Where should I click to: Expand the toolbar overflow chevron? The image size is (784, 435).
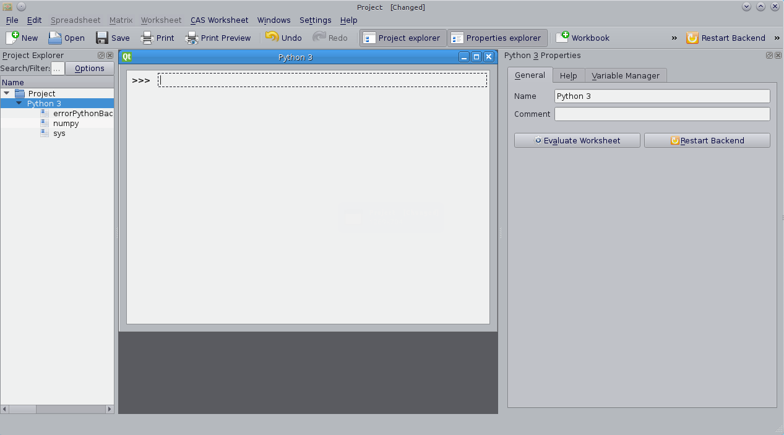[674, 38]
